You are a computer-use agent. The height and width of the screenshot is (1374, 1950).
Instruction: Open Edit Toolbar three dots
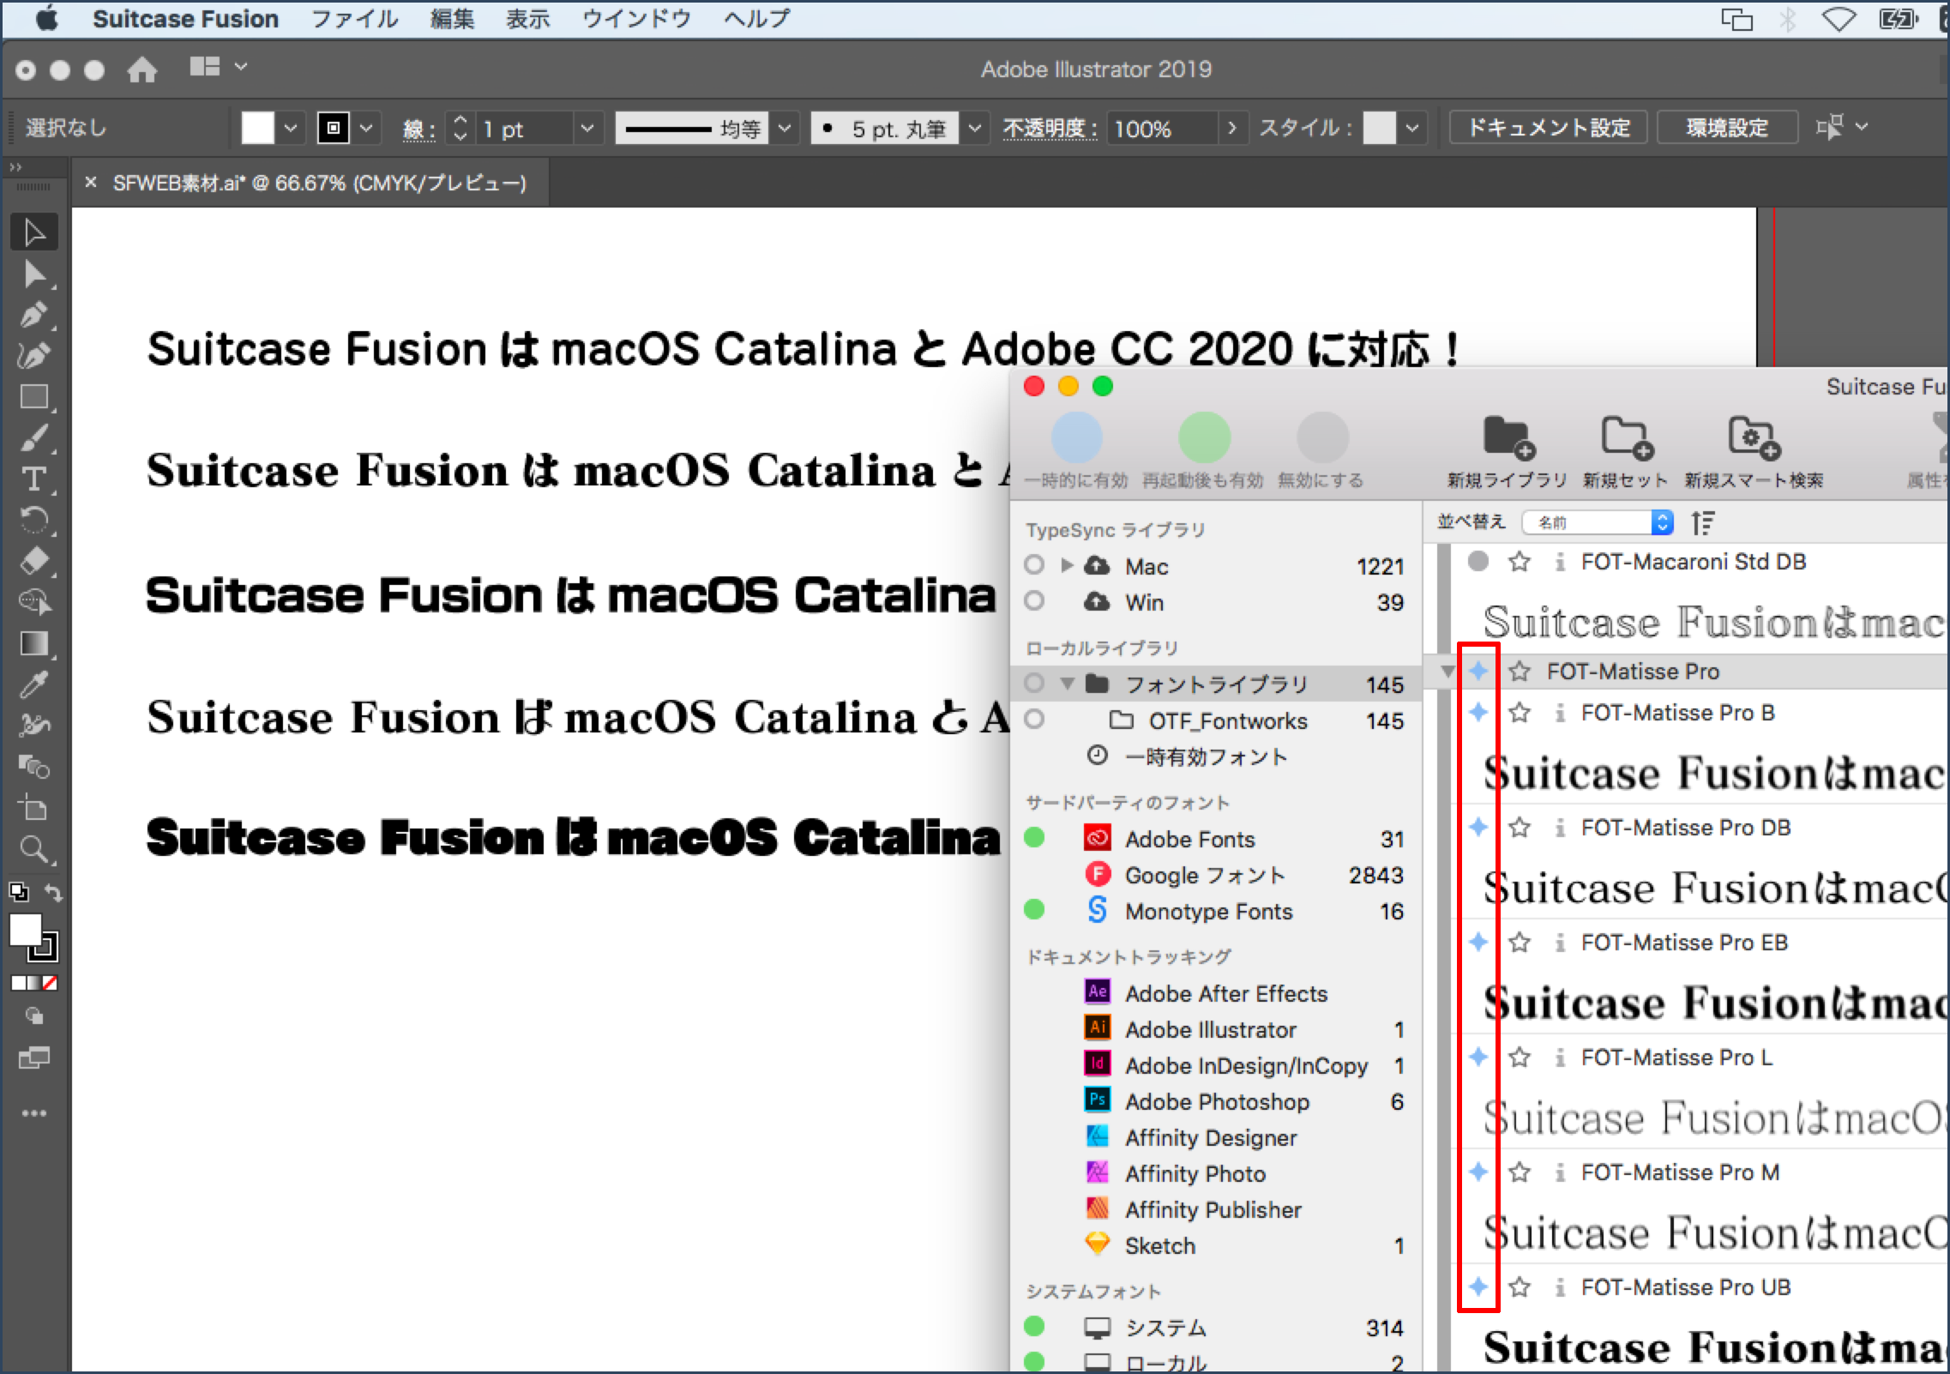pyautogui.click(x=34, y=1113)
